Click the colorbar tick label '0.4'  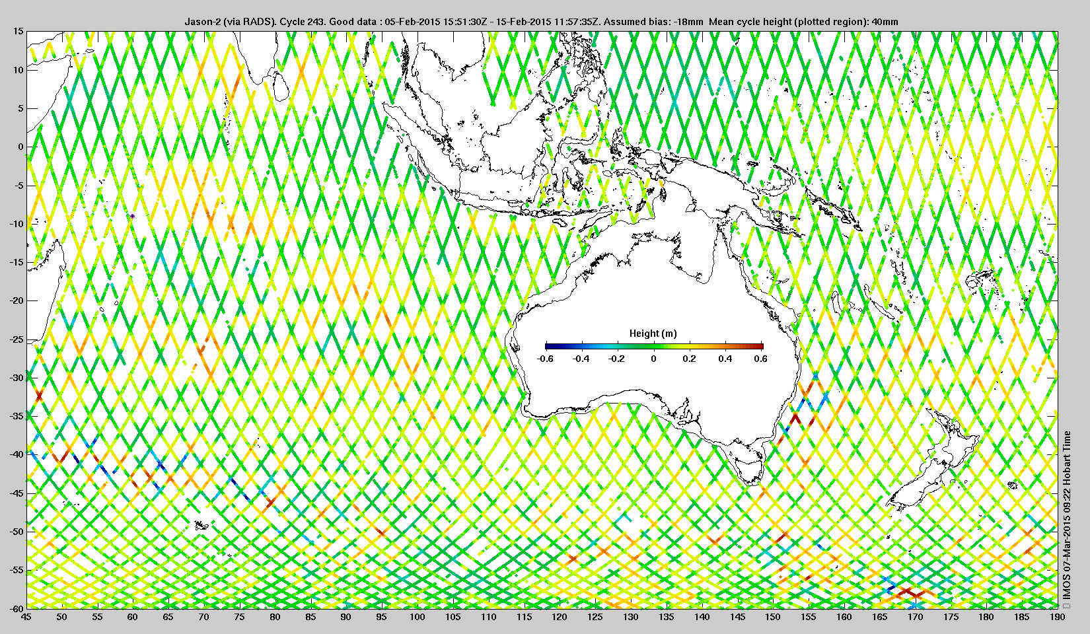pos(725,359)
